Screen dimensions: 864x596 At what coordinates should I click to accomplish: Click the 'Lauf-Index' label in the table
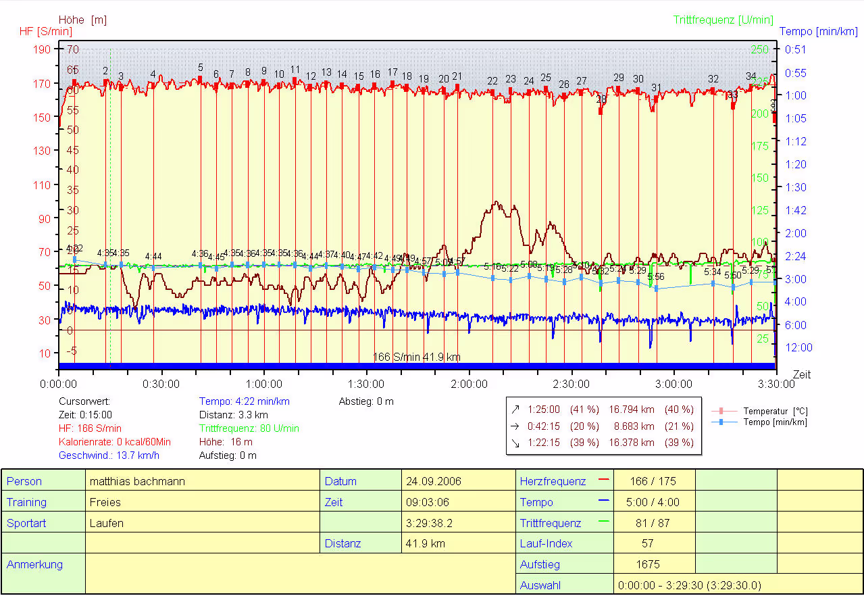point(547,543)
